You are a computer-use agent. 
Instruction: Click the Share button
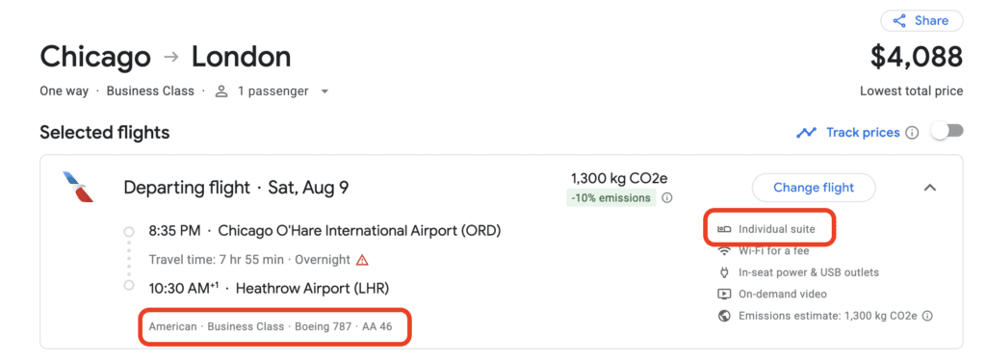click(x=921, y=21)
